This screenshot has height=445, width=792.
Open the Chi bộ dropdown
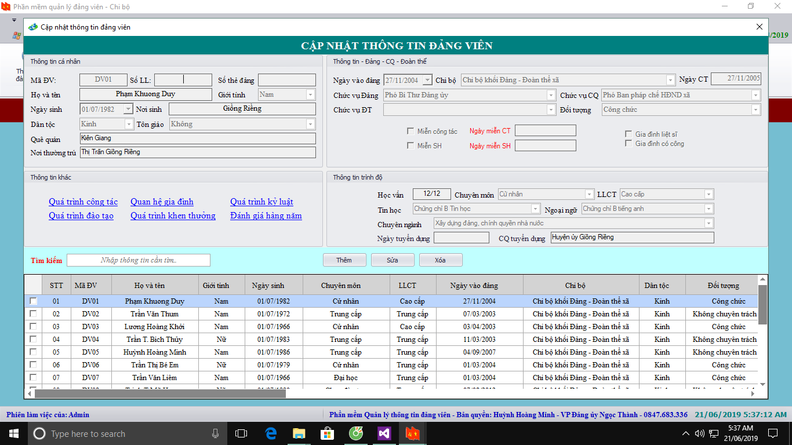671,80
